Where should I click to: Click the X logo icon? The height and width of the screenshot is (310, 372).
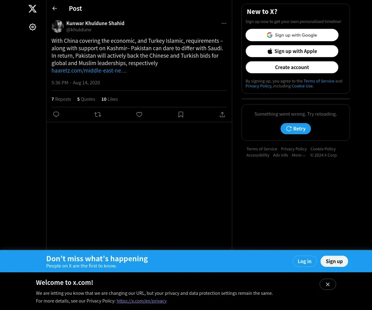[33, 9]
